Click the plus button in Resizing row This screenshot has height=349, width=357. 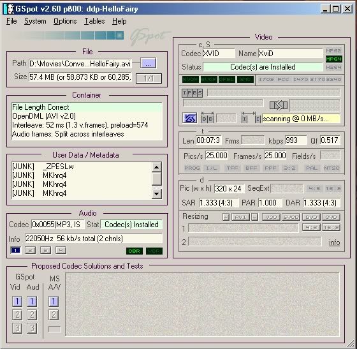226,217
